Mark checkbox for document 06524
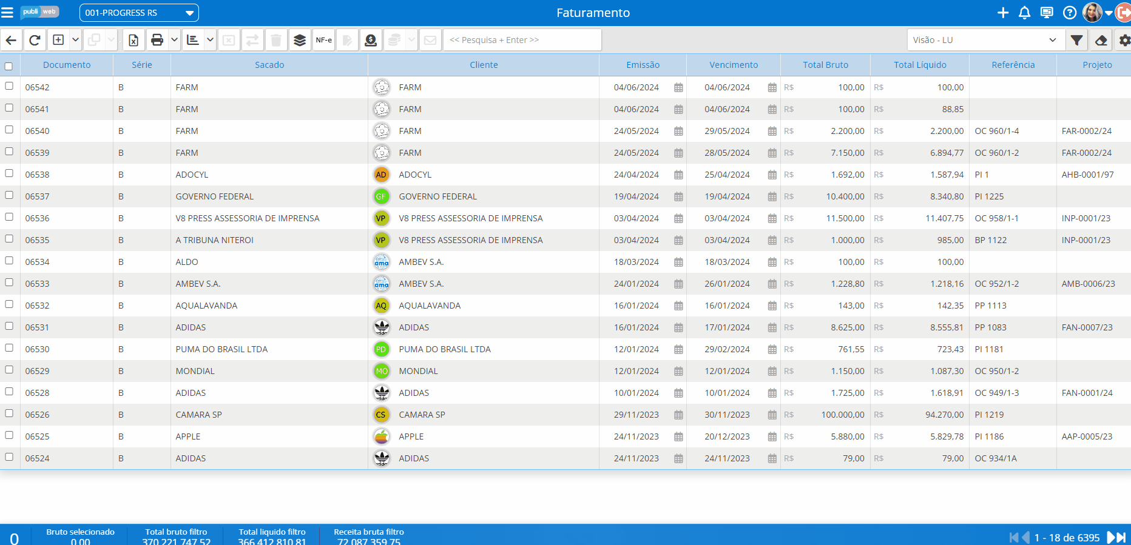The image size is (1131, 545). 9,457
